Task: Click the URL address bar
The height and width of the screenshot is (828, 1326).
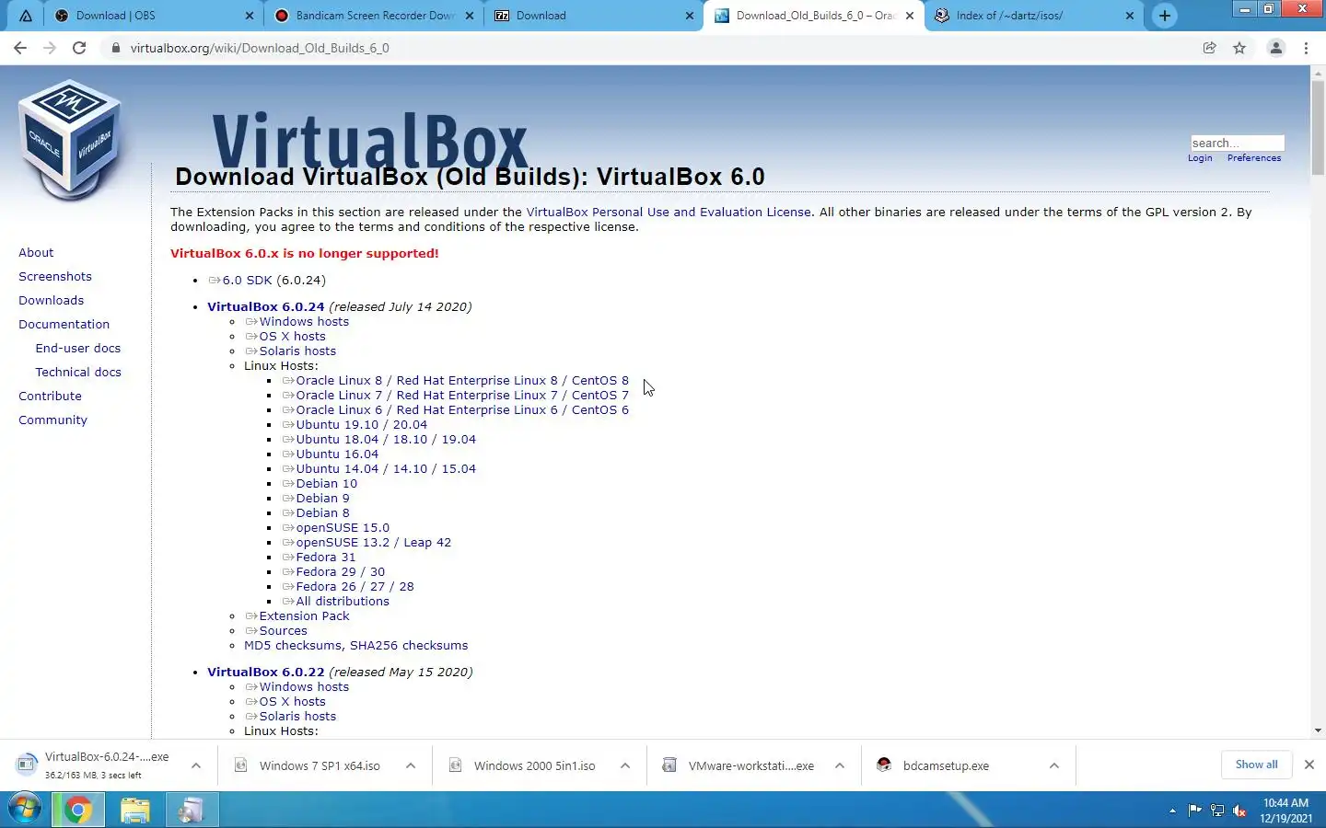Action: pos(645,48)
